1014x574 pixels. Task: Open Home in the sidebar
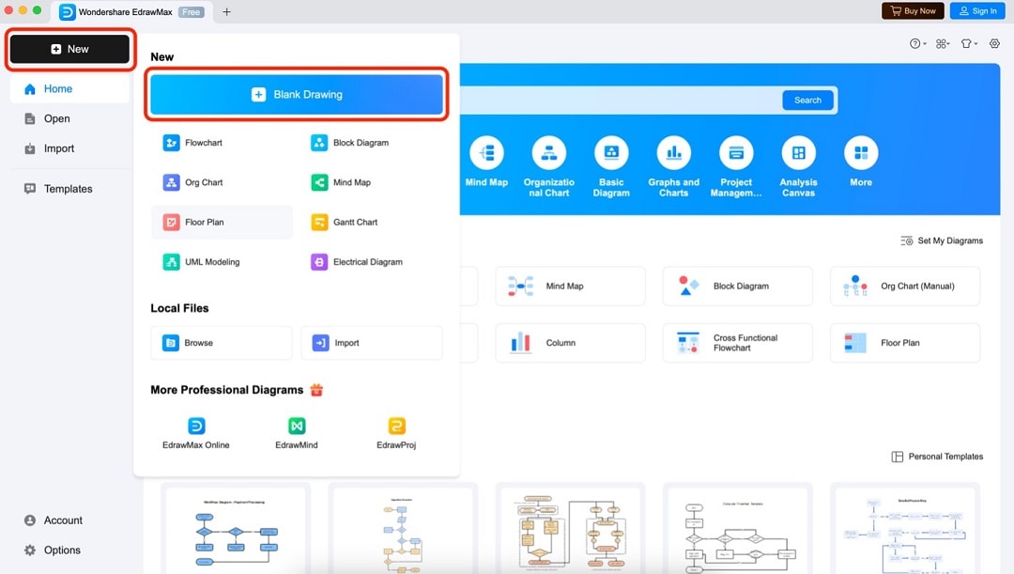coord(69,88)
